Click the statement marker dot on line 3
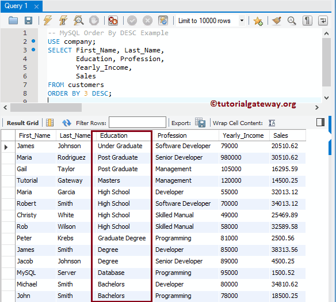 (33, 50)
